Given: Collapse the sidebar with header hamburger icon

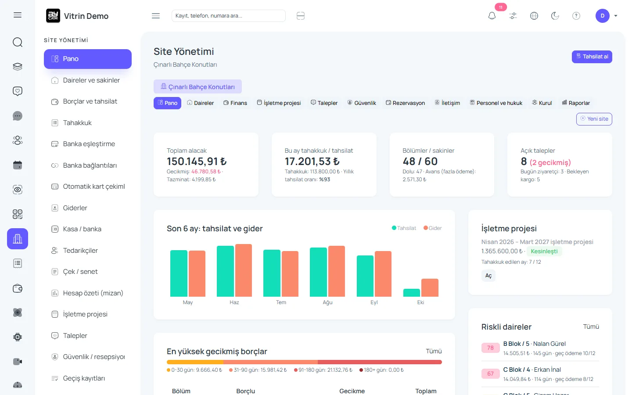Looking at the screenshot, I should pyautogui.click(x=156, y=16).
